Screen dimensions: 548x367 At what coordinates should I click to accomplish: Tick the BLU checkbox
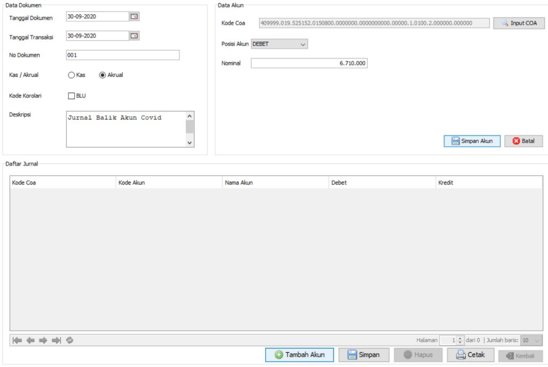click(71, 96)
